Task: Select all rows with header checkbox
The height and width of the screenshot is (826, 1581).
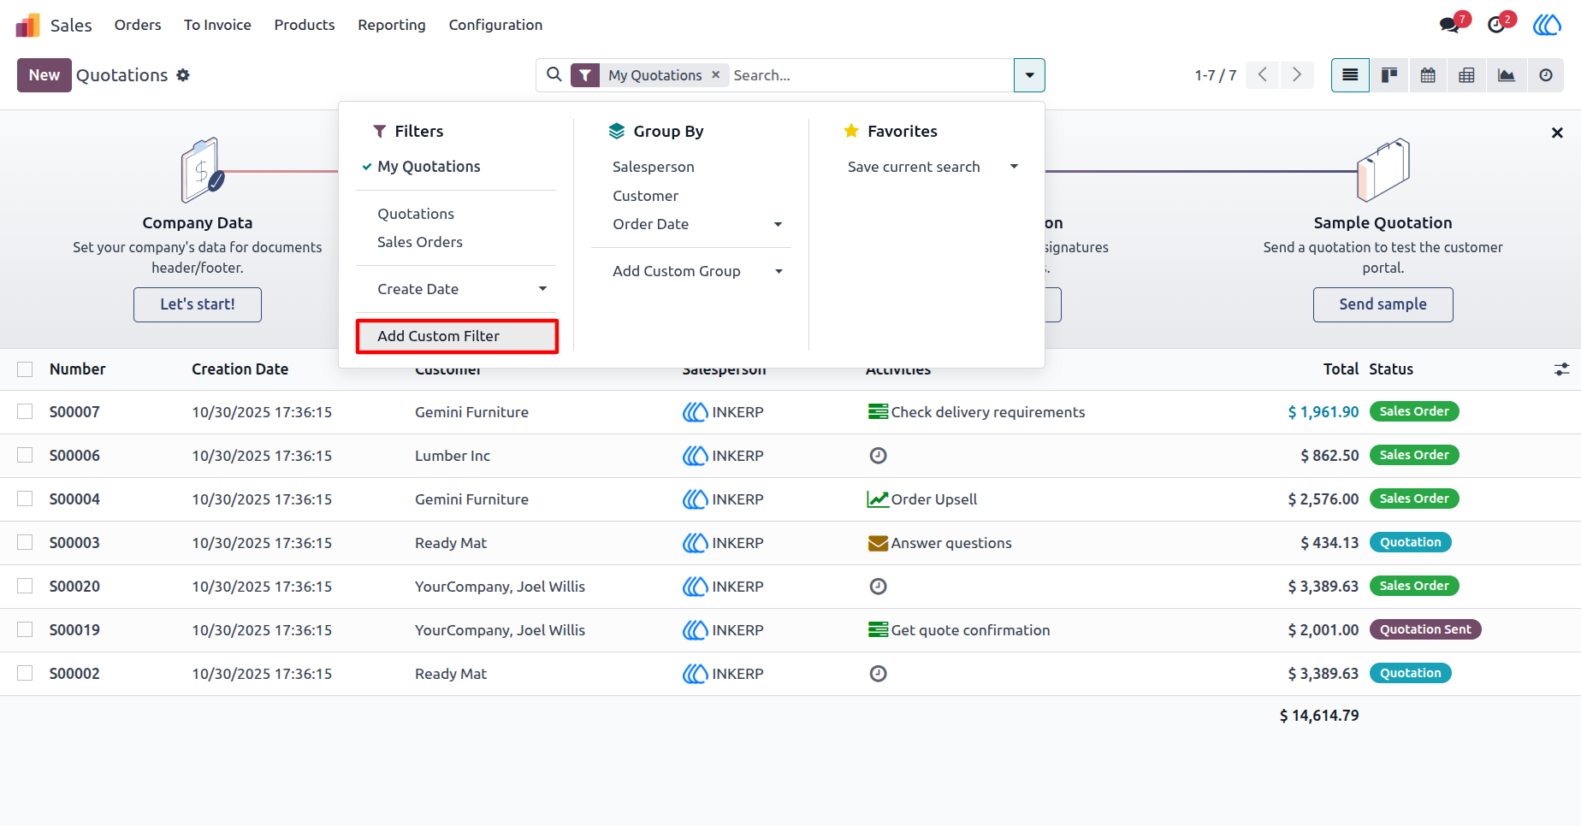Action: [x=25, y=369]
